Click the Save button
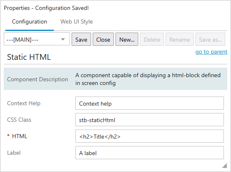The image size is (231, 172). point(81,39)
